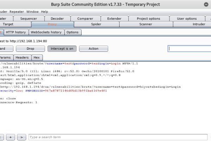View the HTTP history sub-tab

pos(17,32)
